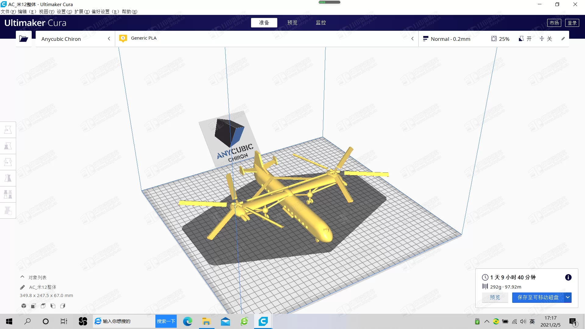Viewport: 585px width, 329px height.
Task: Click the 预览 button in the slice panel
Action: [495, 297]
